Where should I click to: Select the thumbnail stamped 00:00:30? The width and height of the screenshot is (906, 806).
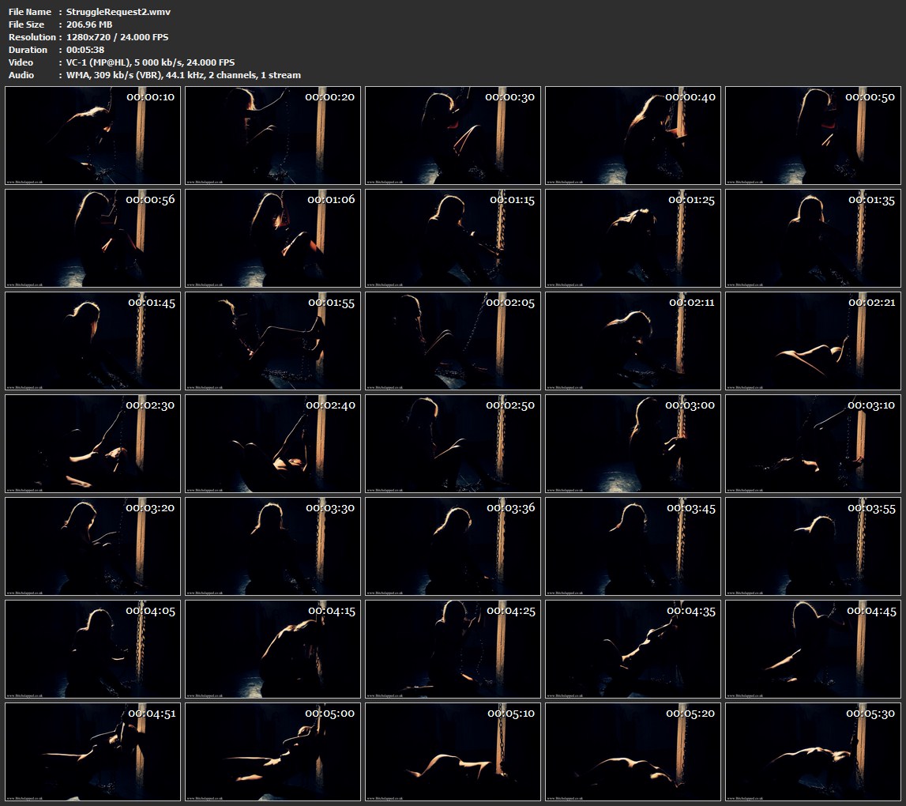click(x=453, y=135)
